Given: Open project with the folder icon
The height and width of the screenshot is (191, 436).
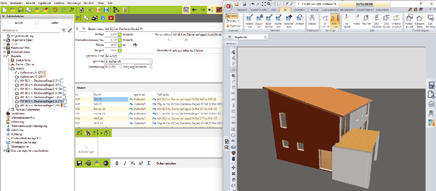Looking at the screenshot, I should 13,10.
